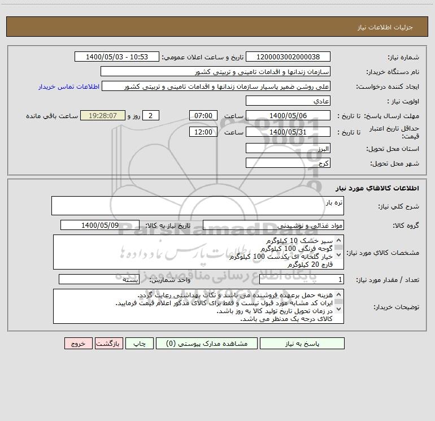The width and height of the screenshot is (435, 421).
Task: Select the note ایران کد مشابه مورد قبول نیست
Action: point(224,303)
